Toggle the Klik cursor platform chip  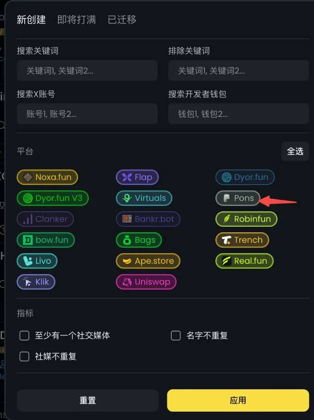[36, 282]
